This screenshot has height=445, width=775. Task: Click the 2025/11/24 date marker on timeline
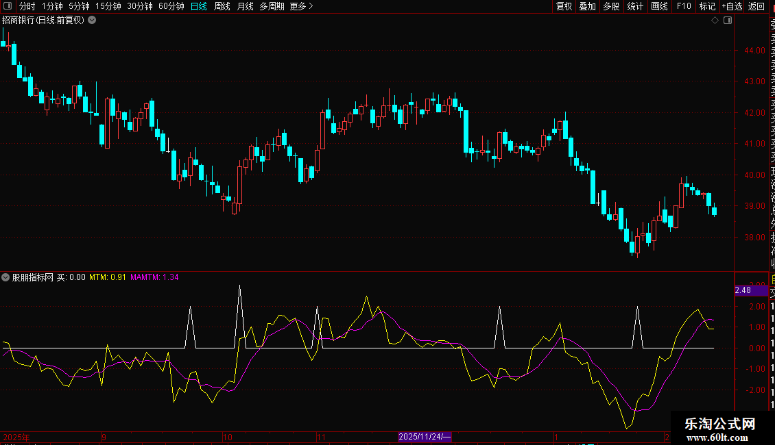pyautogui.click(x=425, y=436)
